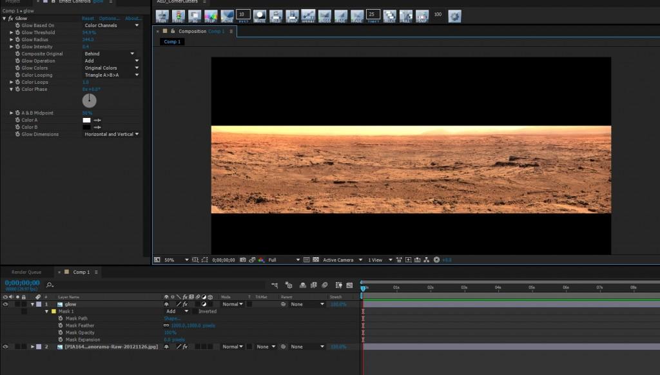Open the Glow Operation dropdown

click(x=111, y=61)
